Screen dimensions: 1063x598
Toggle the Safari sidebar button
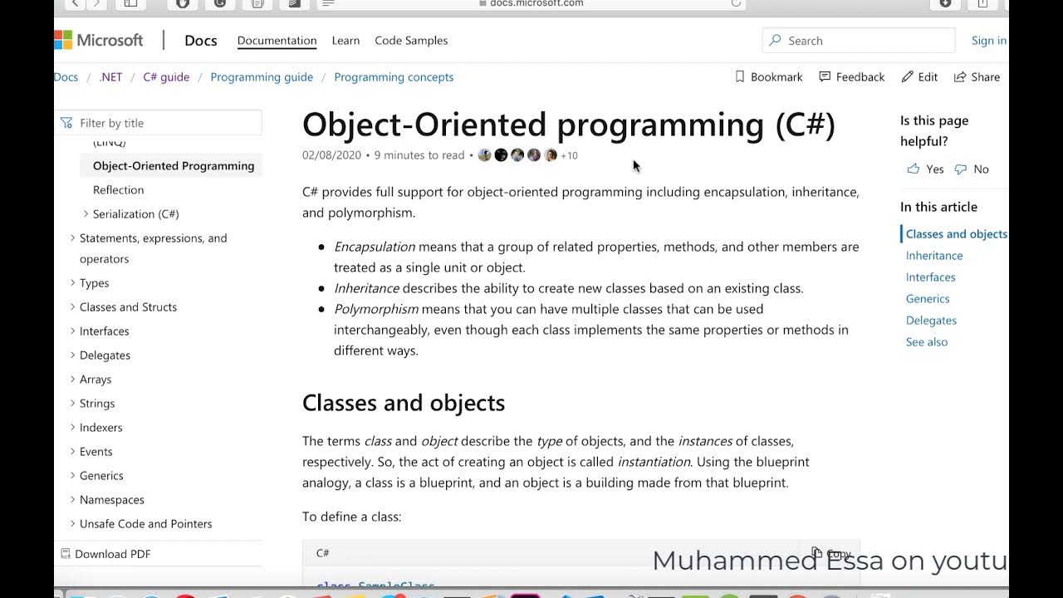pyautogui.click(x=130, y=3)
